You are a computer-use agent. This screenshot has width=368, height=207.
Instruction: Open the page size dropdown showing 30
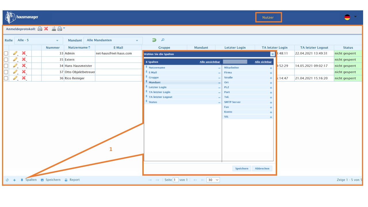click(213, 180)
